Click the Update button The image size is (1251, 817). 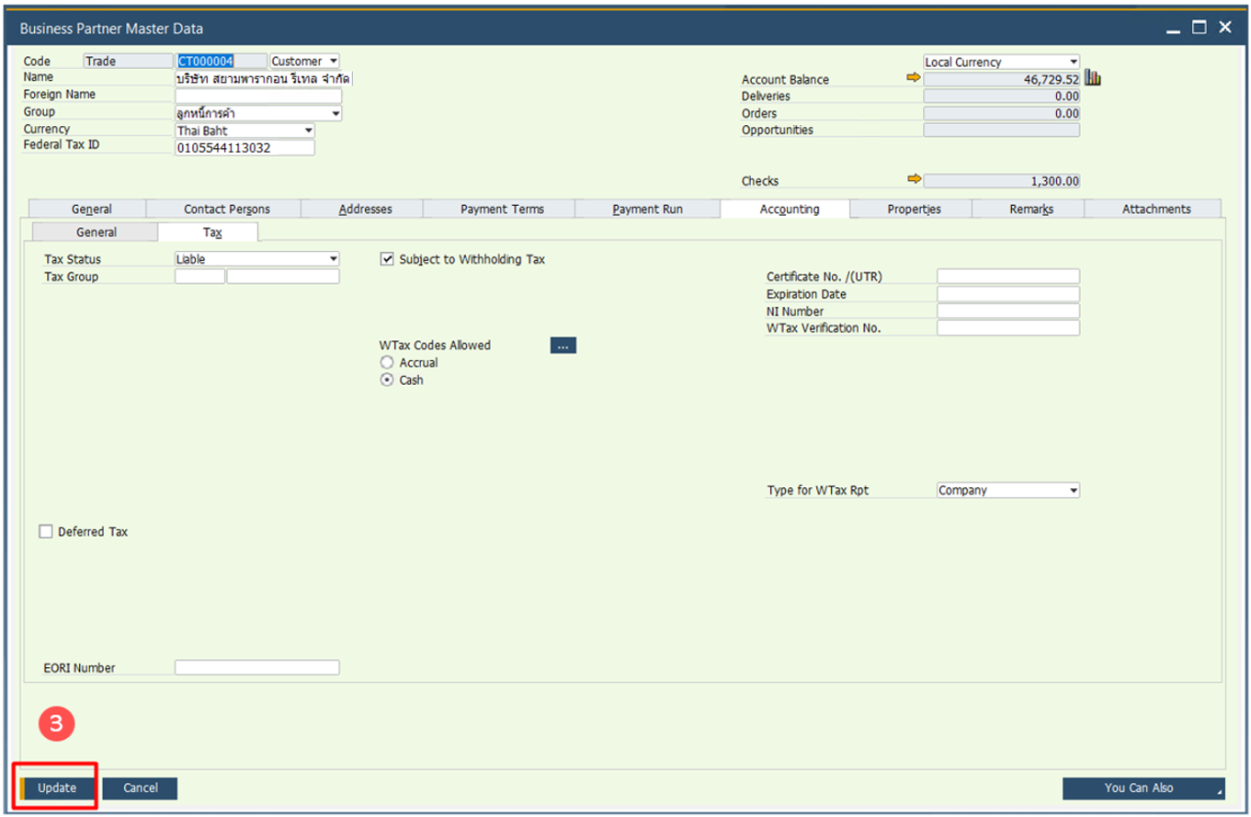click(x=57, y=788)
